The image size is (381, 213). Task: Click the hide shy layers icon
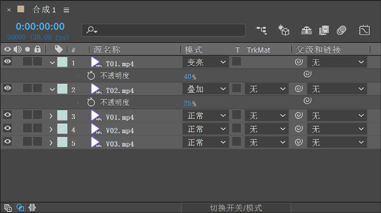click(307, 30)
